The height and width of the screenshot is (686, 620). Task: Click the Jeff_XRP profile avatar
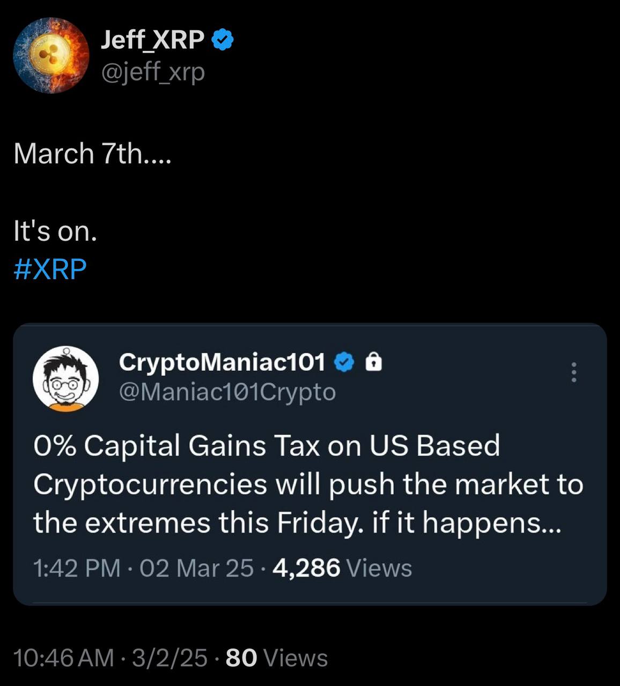coord(51,55)
